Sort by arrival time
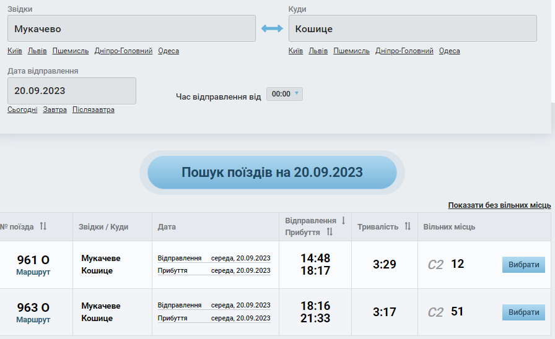555x339 pixels. pos(330,232)
